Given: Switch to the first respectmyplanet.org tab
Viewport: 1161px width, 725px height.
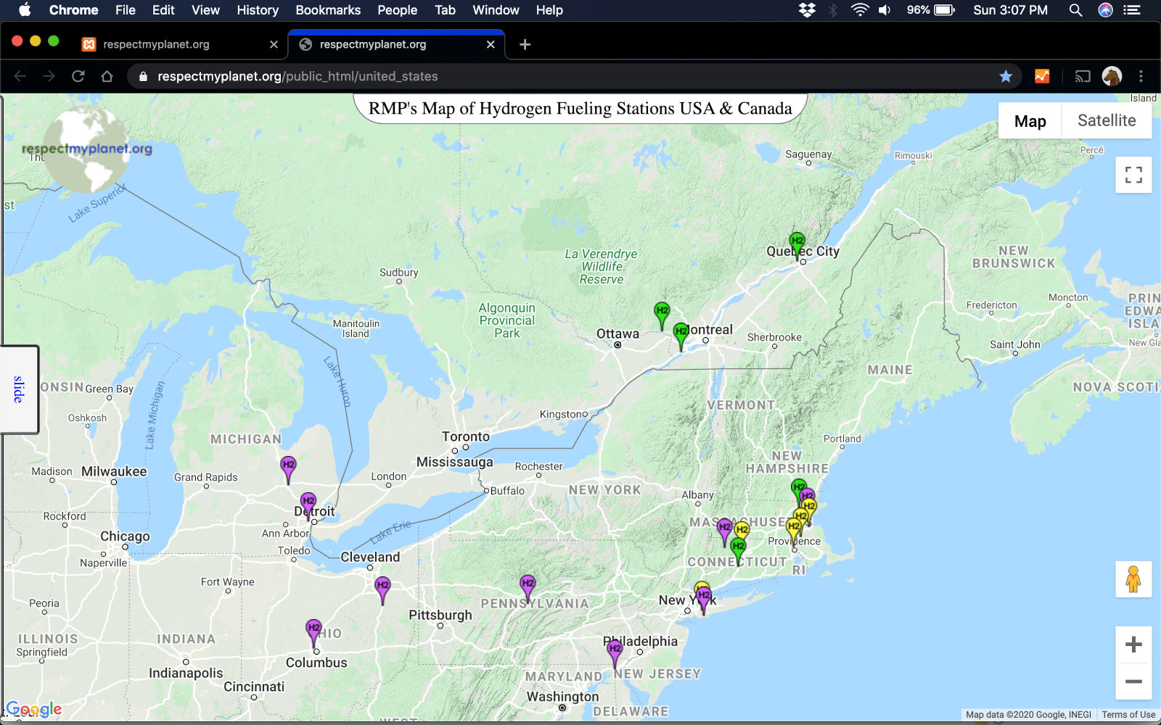Looking at the screenshot, I should tap(156, 44).
